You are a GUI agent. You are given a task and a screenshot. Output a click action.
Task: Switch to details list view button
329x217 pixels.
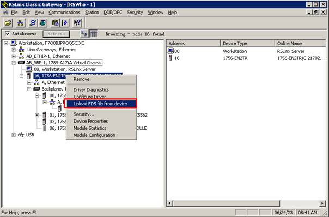94,34
